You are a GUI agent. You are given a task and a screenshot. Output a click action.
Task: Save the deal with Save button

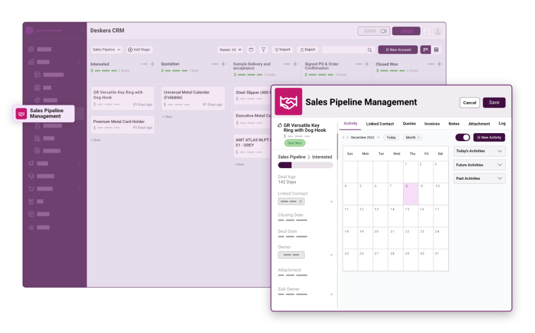coord(494,103)
